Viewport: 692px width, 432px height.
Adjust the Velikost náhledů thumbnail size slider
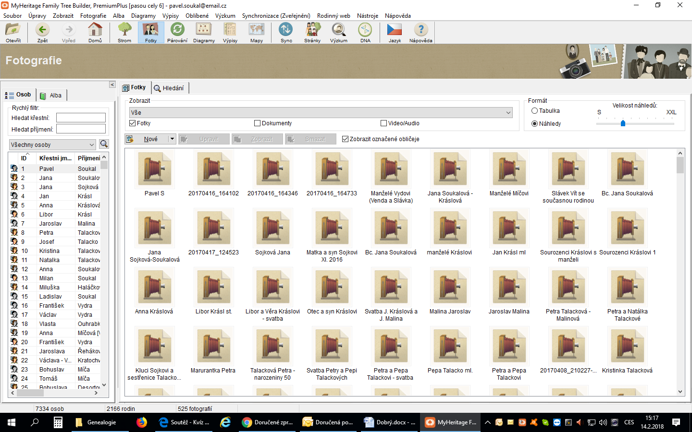623,123
